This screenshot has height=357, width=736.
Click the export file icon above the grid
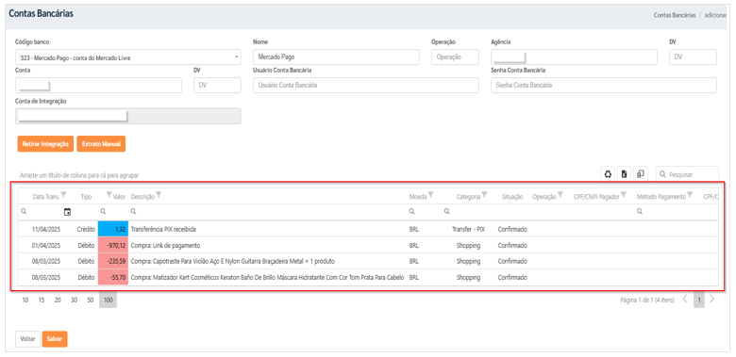625,174
